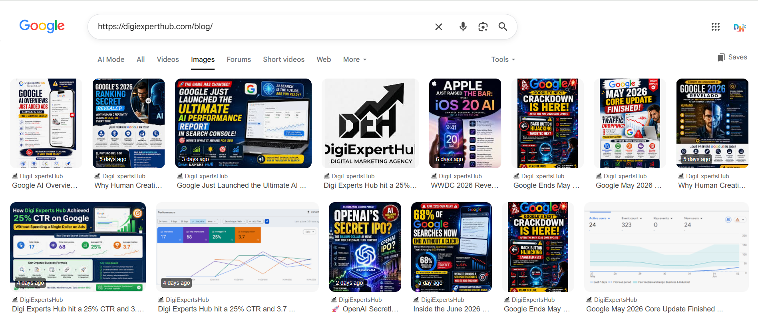This screenshot has height=321, width=758.
Task: Submit search with the magnifier icon
Action: click(x=503, y=27)
